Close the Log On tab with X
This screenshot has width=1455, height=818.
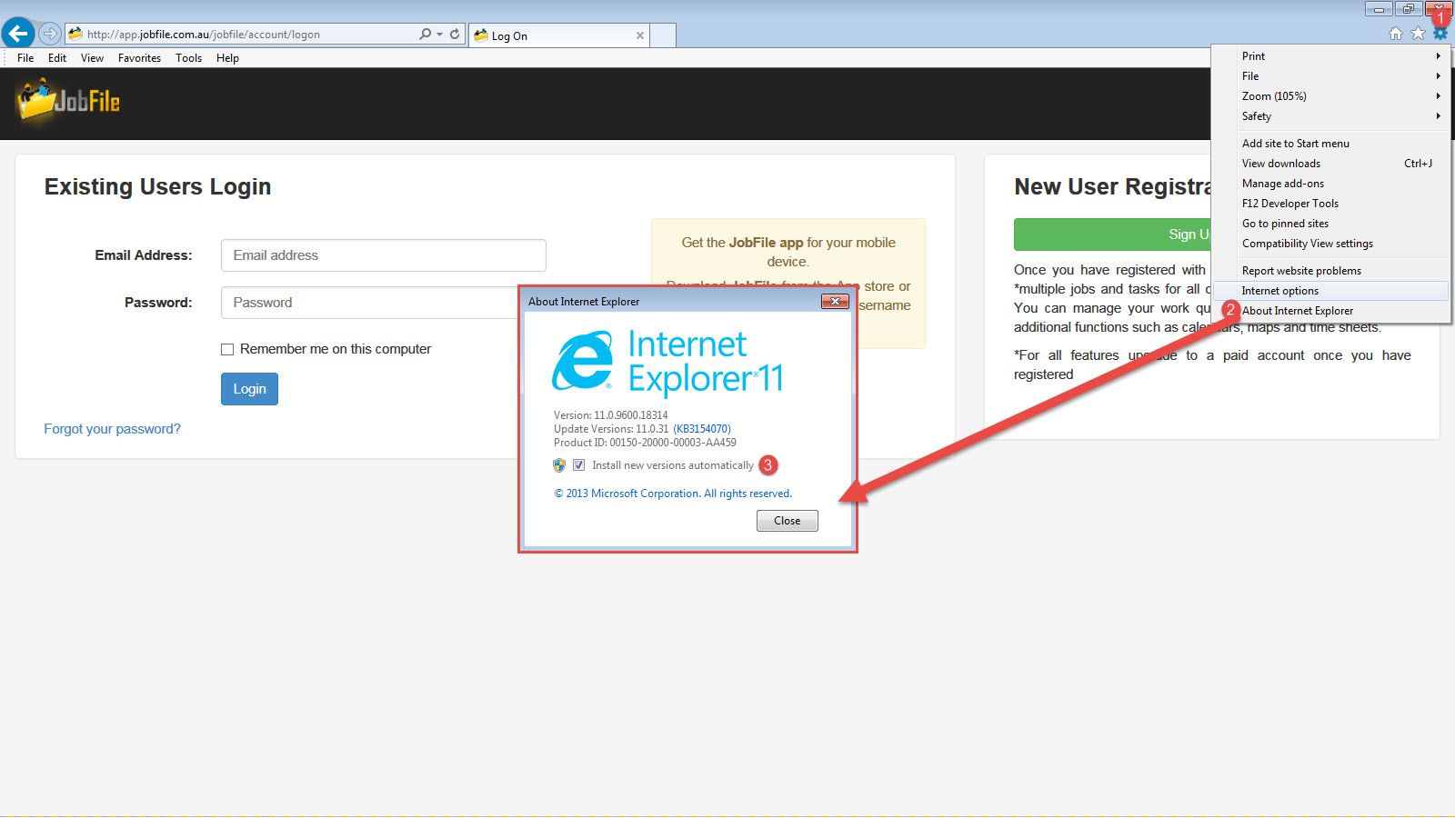(x=640, y=35)
